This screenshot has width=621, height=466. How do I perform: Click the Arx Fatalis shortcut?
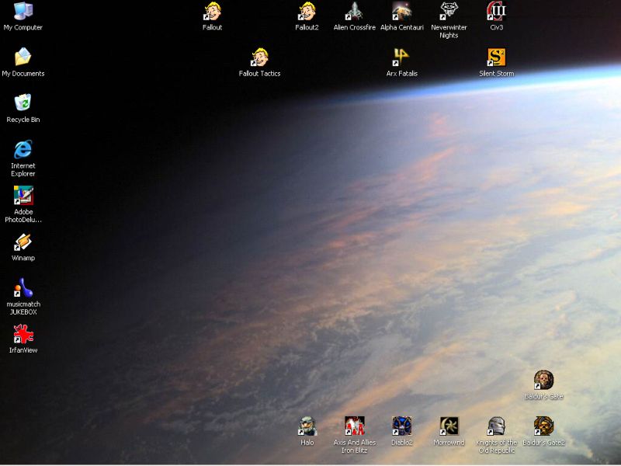click(x=401, y=57)
